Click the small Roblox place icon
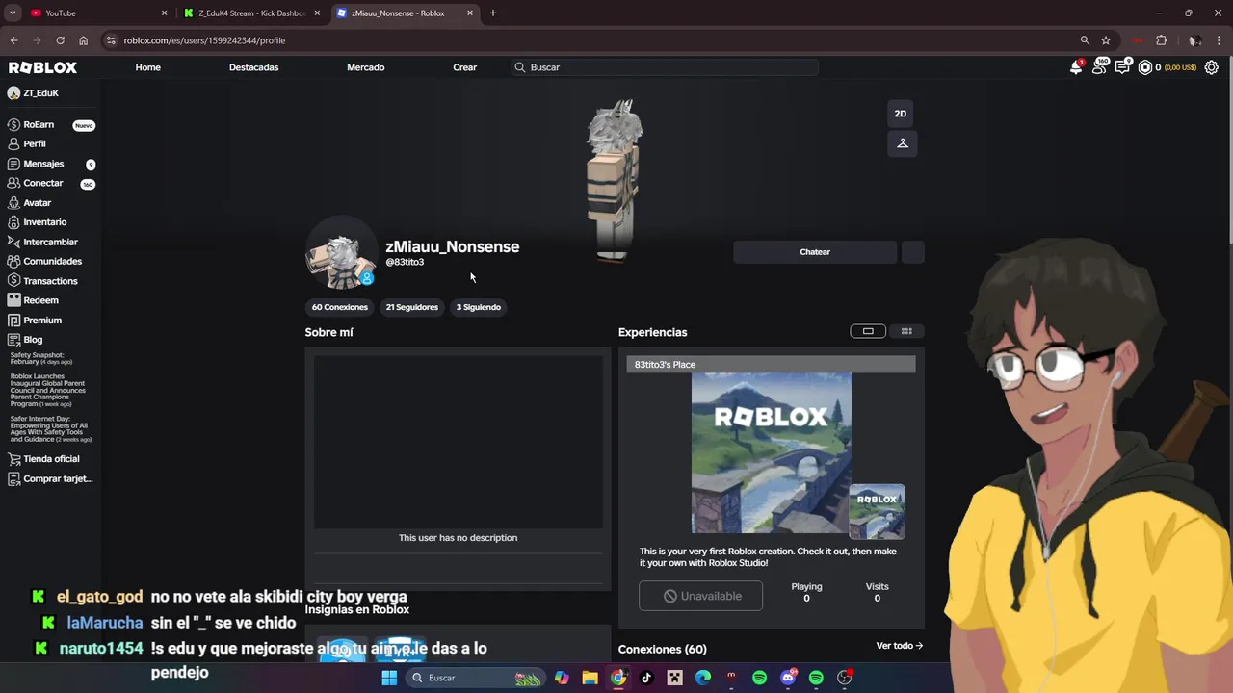Screen dimensions: 1233x693 tap(877, 511)
